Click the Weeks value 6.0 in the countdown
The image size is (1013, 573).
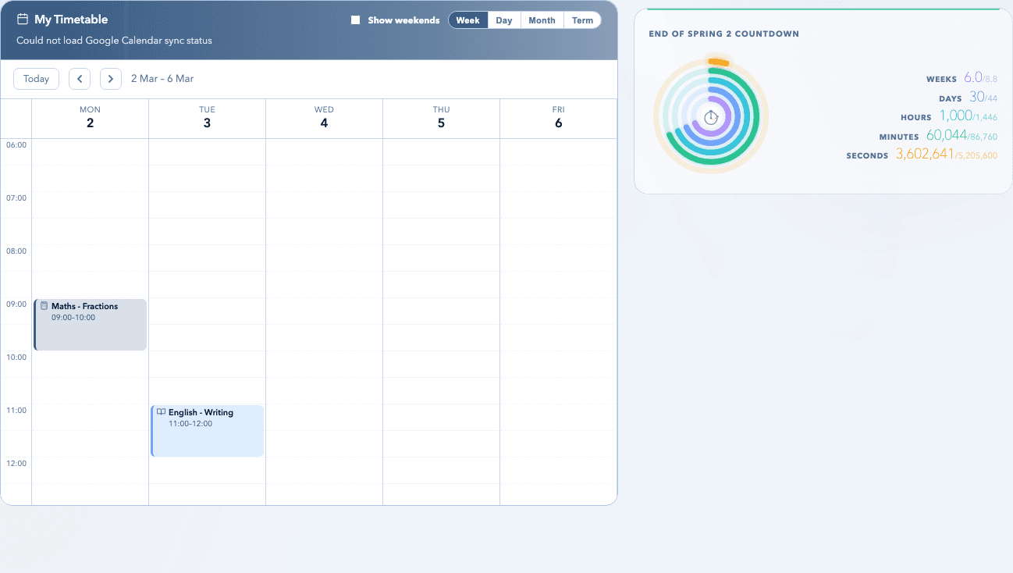(973, 77)
